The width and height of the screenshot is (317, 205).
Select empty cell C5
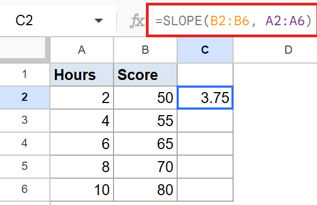pyautogui.click(x=205, y=167)
